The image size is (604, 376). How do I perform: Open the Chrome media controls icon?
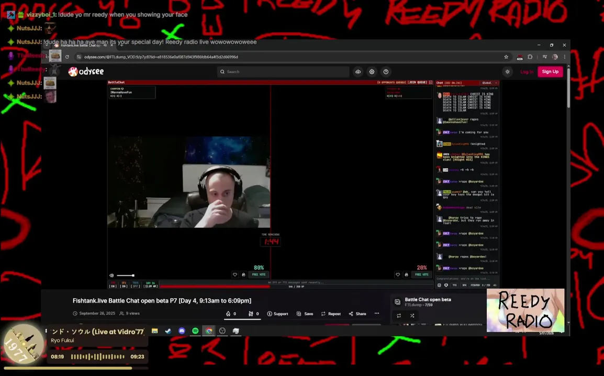(x=544, y=57)
